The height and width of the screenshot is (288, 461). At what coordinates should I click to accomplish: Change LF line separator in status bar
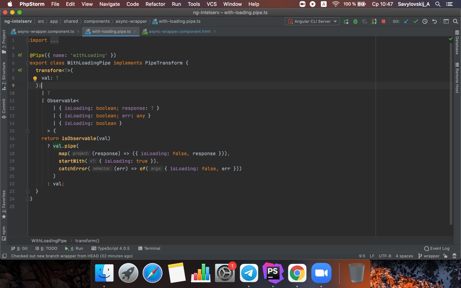coord(372,256)
